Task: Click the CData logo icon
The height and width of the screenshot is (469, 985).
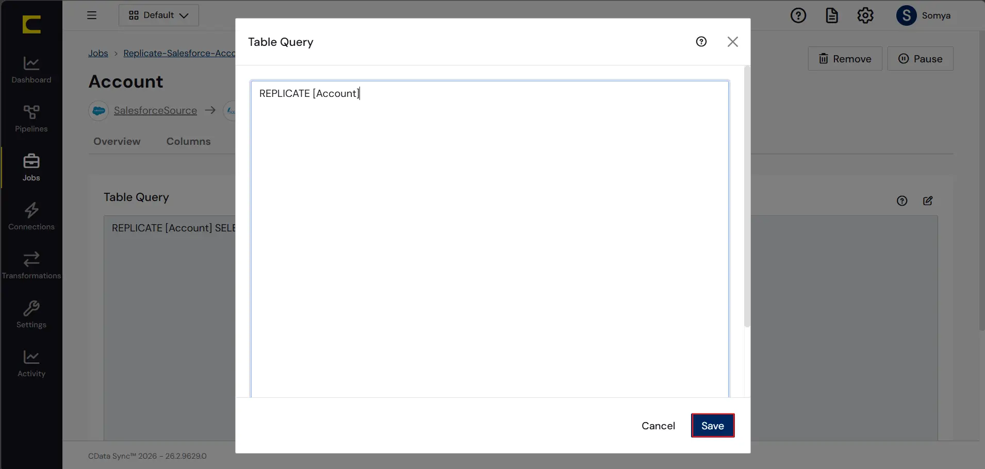Action: 31,24
